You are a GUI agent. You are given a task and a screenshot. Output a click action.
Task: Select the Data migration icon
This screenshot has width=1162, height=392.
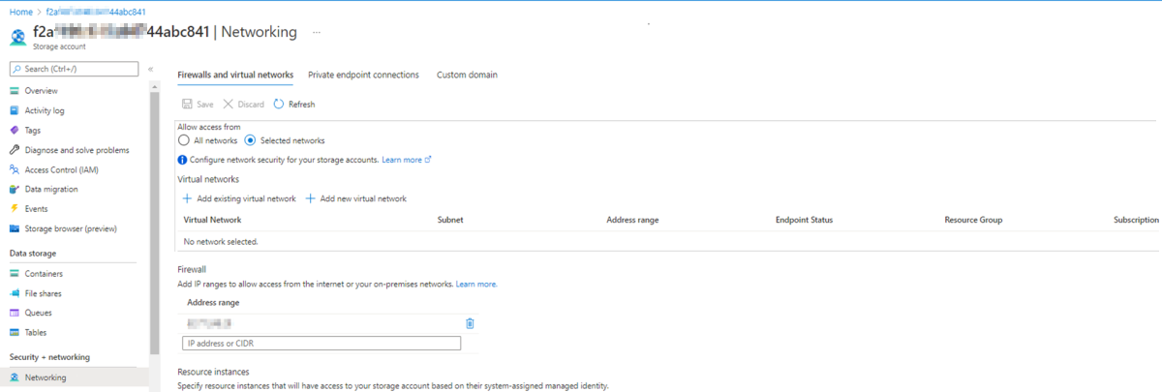pos(15,189)
